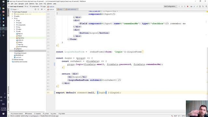Open the notification center icon in taskbar

pyautogui.click(x=4, y=114)
